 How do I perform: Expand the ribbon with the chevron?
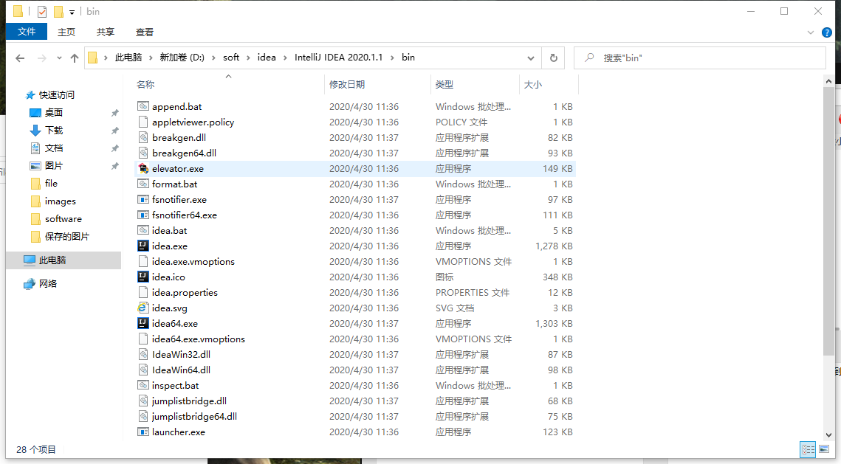point(811,32)
